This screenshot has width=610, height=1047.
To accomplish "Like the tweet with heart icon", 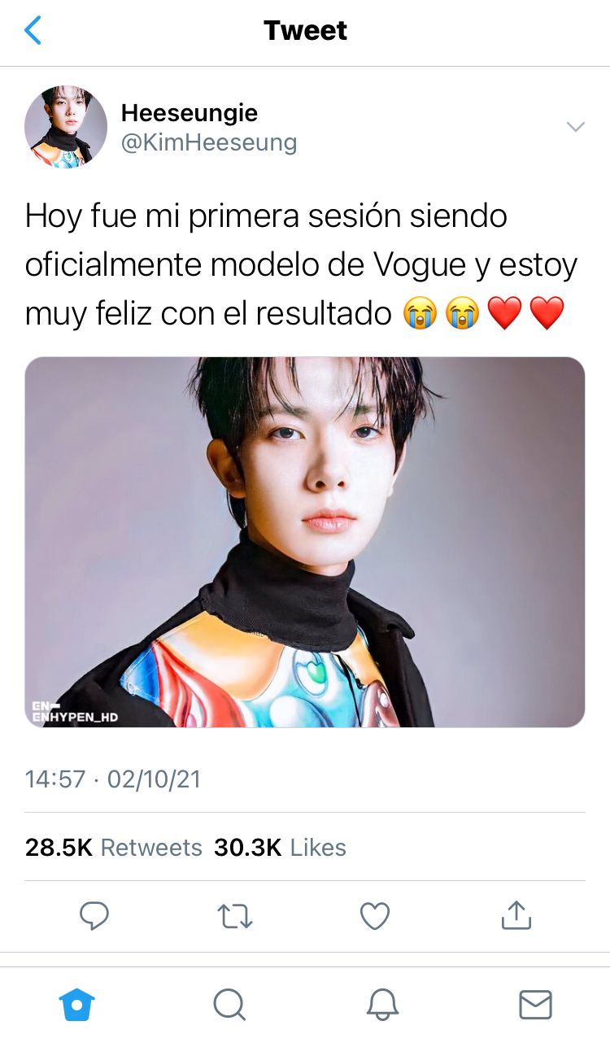I will (x=375, y=917).
